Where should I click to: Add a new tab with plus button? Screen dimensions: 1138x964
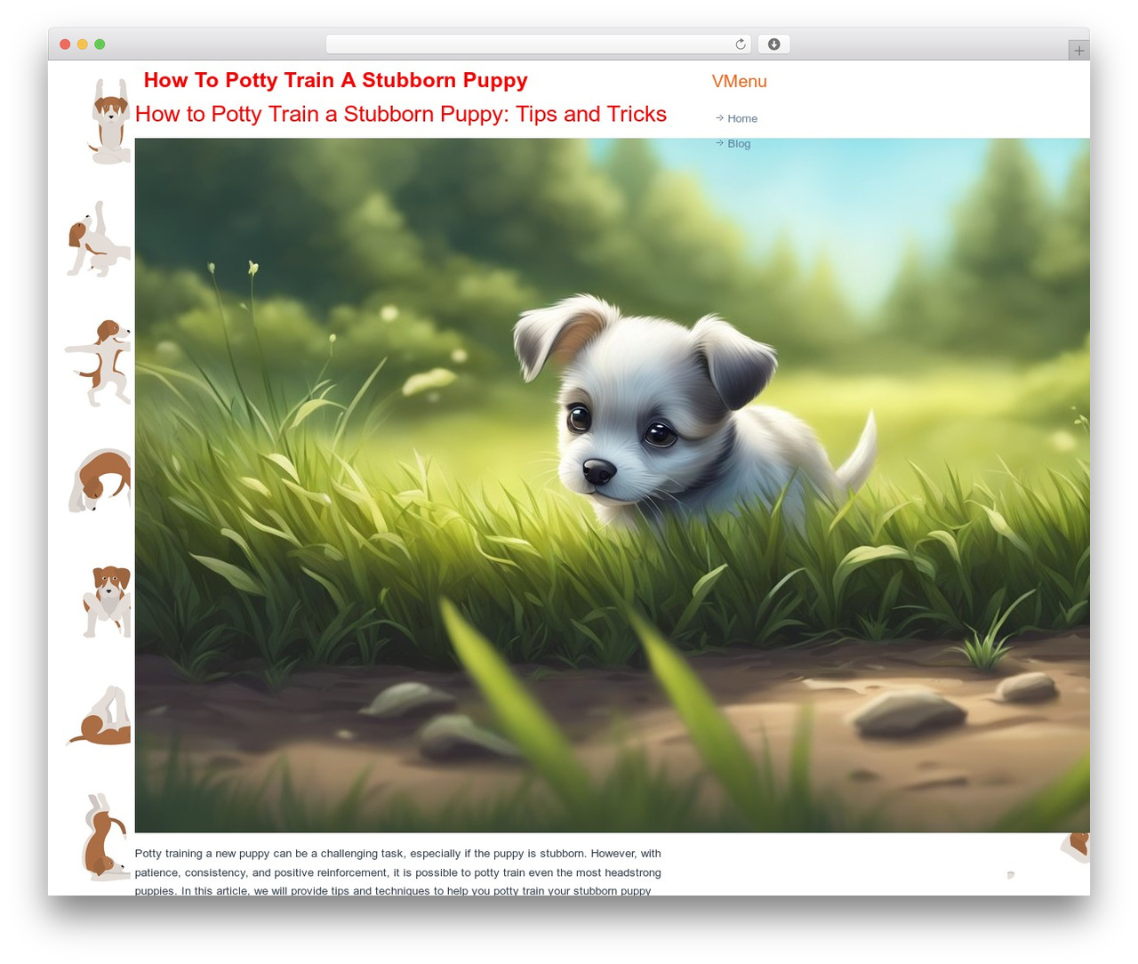(1078, 51)
